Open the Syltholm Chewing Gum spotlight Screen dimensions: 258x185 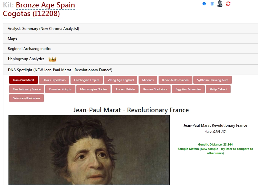click(212, 80)
